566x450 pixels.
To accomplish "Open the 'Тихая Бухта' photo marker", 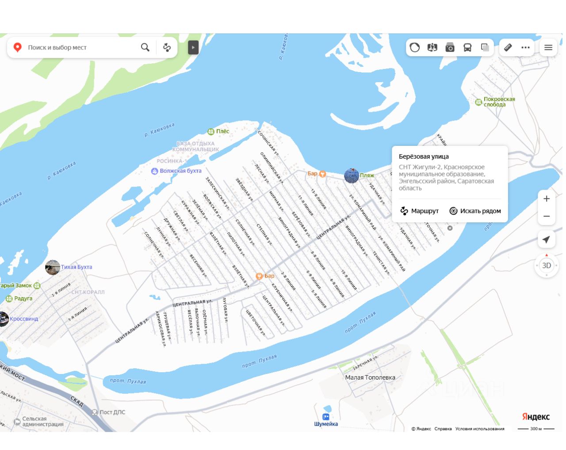I will coord(53,267).
